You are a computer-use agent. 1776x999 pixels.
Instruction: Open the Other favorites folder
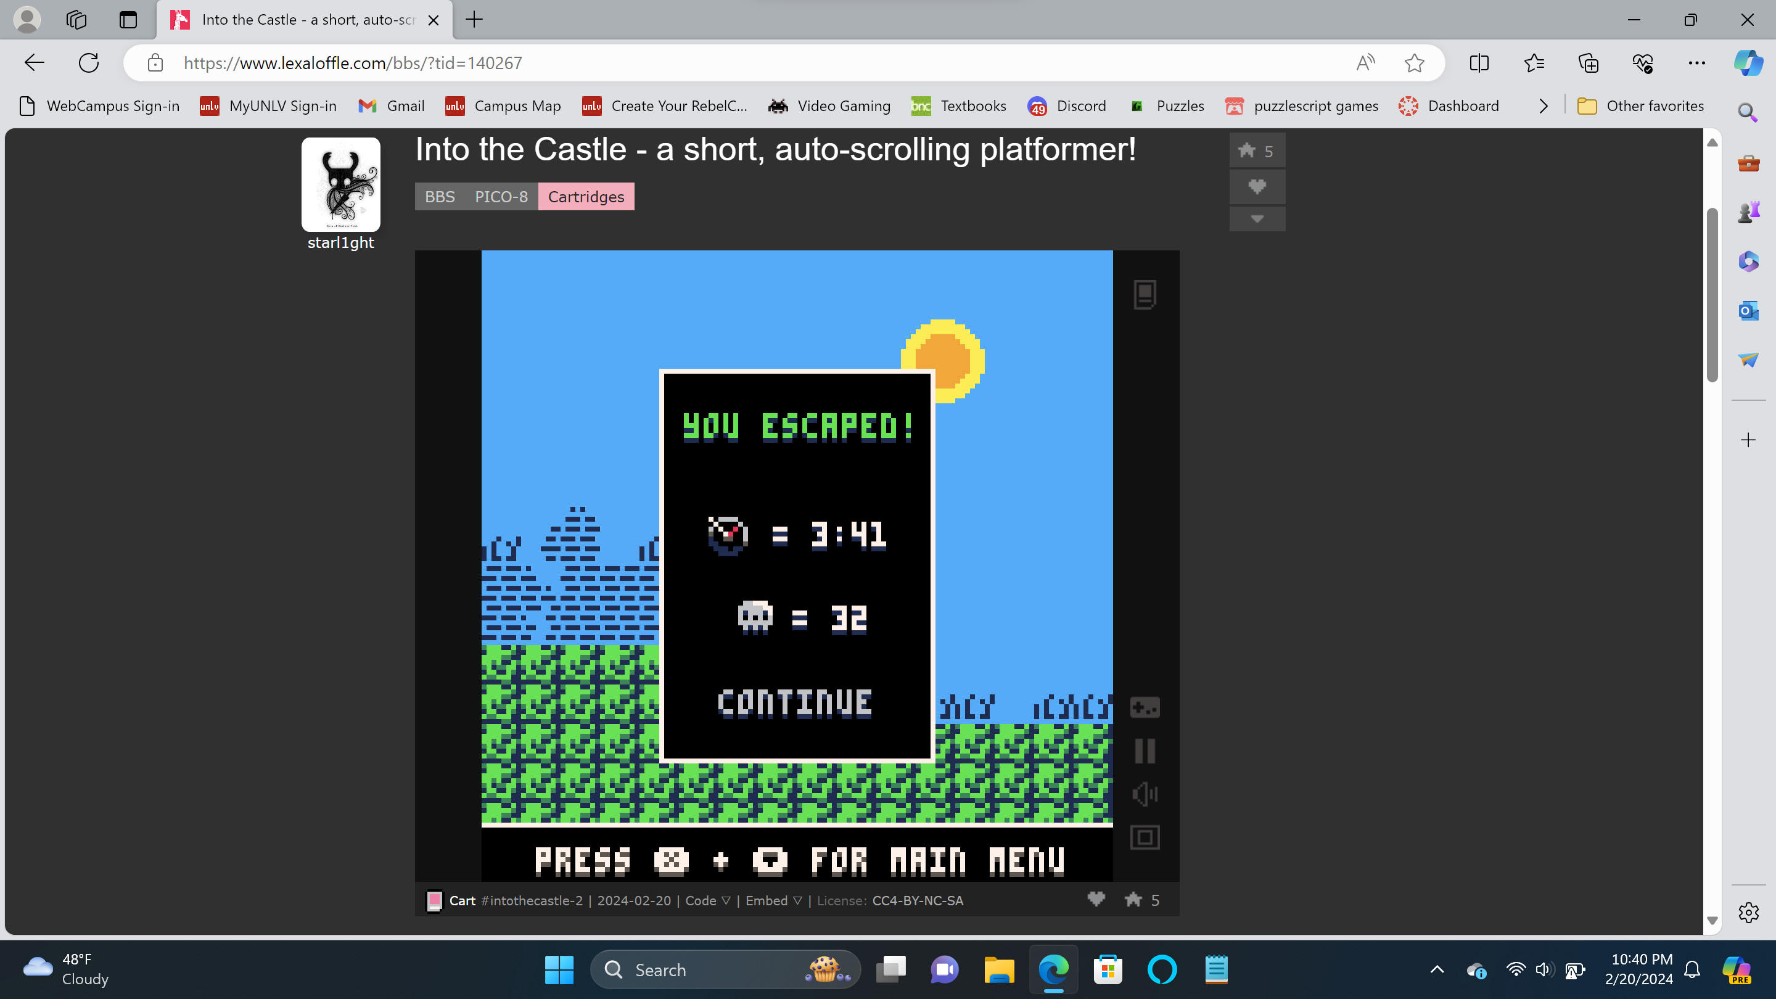[1640, 105]
